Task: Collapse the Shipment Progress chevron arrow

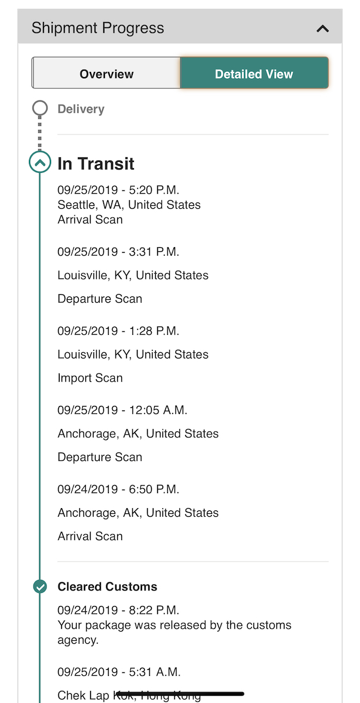Action: (x=322, y=28)
